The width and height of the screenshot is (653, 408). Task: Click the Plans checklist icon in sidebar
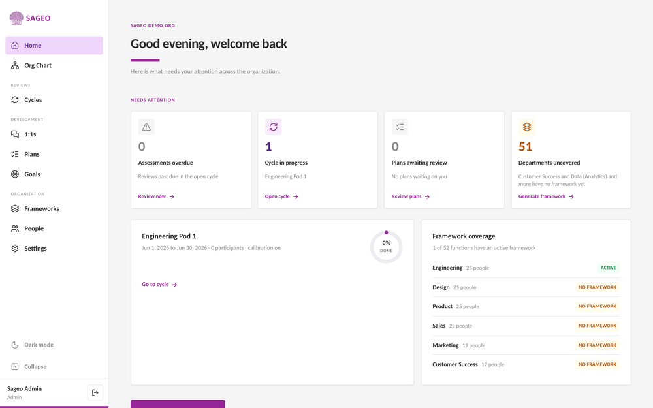tap(15, 154)
